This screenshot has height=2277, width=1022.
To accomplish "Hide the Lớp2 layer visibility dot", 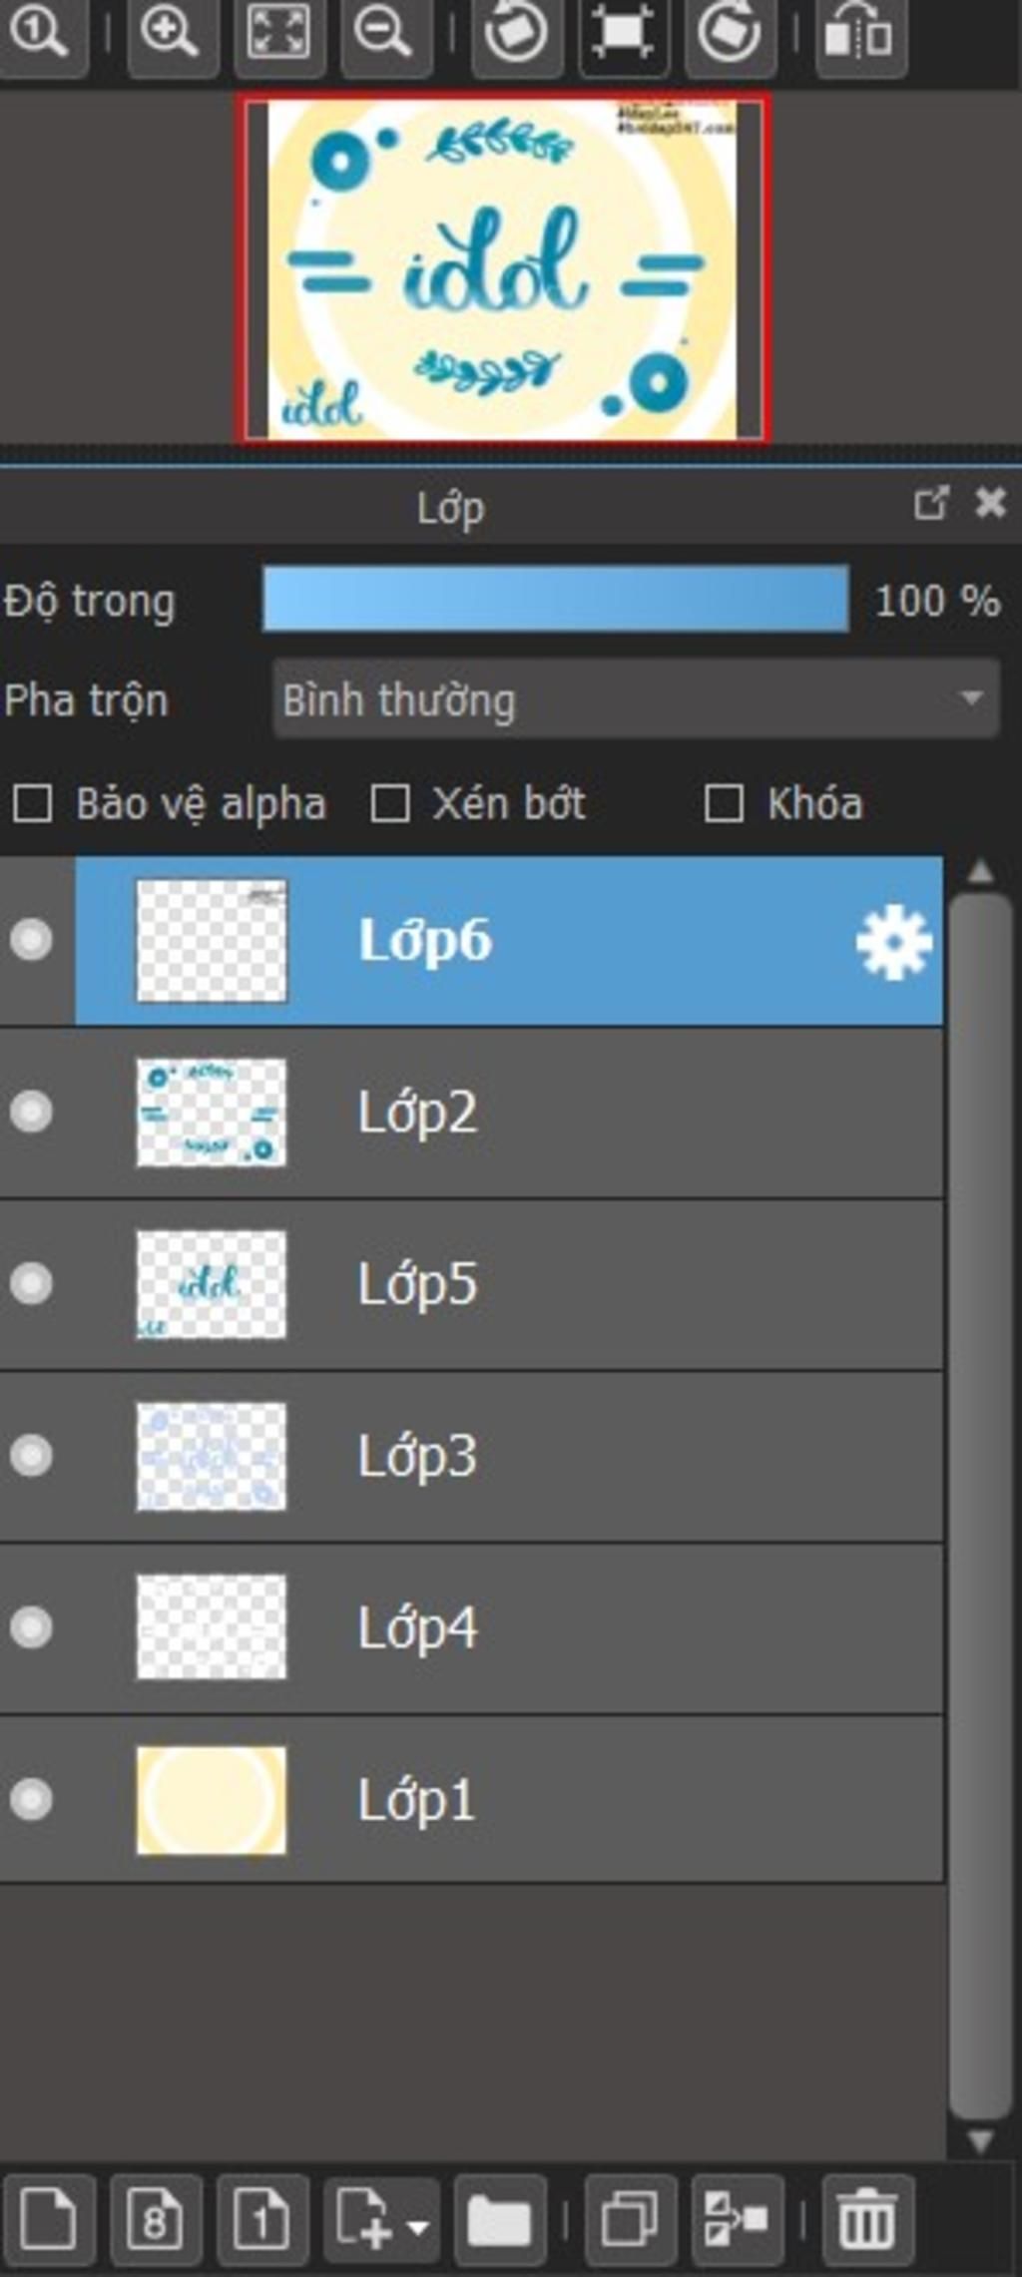I will tap(32, 1112).
